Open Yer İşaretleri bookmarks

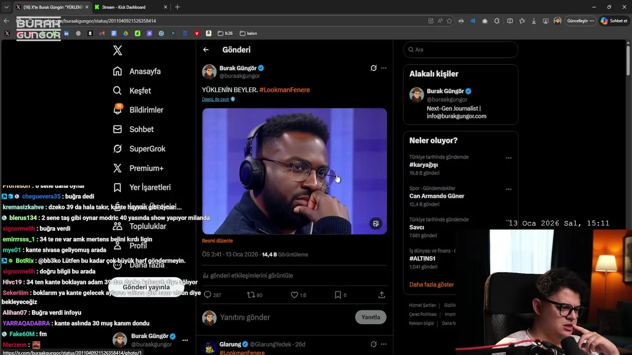(141, 187)
